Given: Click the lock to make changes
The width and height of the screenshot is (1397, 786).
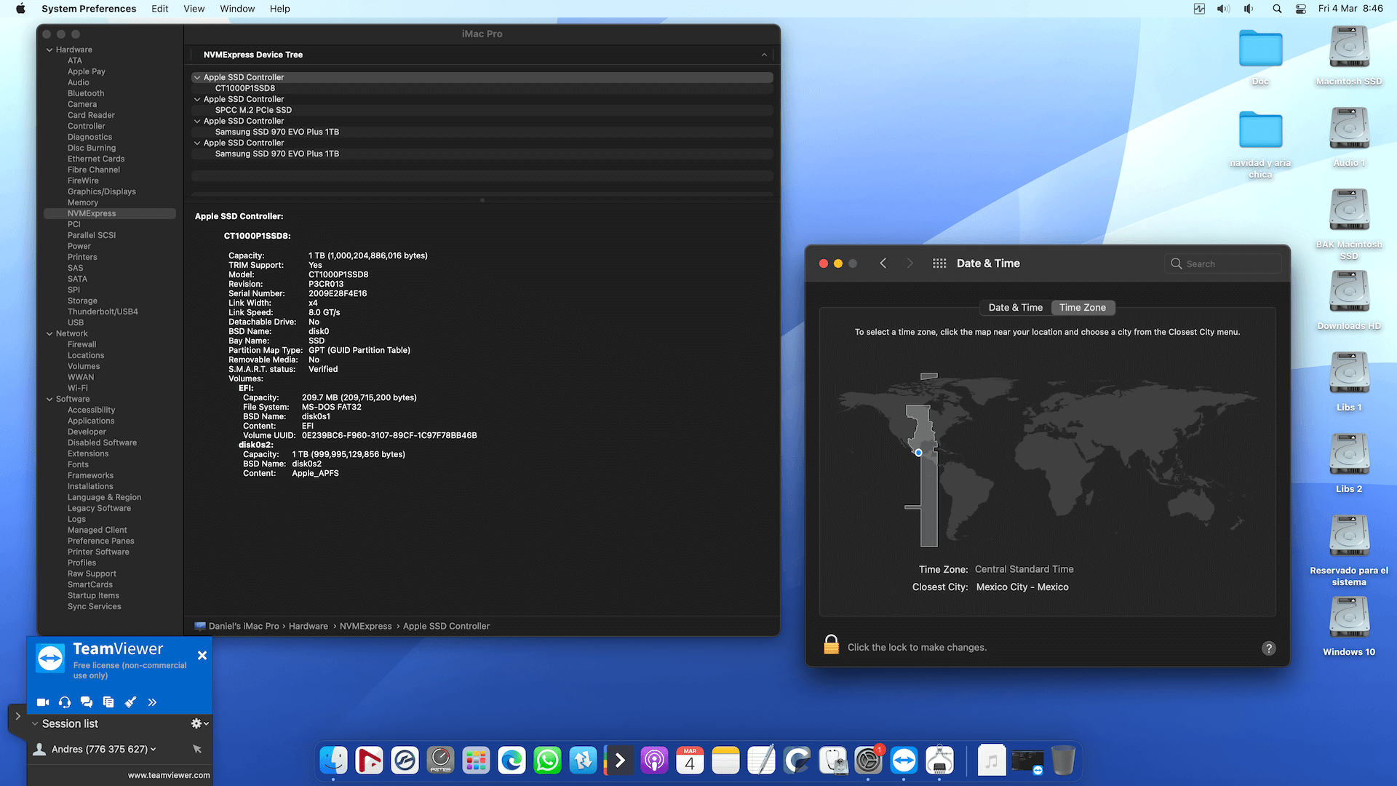Looking at the screenshot, I should [x=831, y=646].
